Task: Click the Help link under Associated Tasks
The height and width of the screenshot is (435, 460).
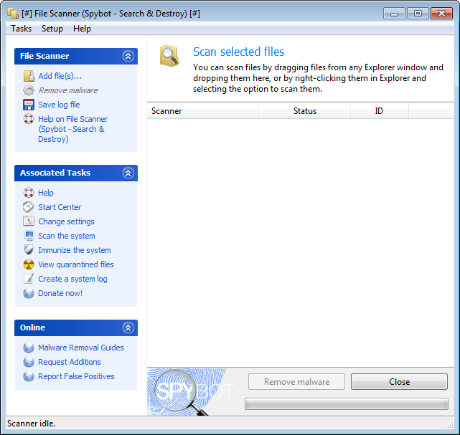Action: pos(46,193)
